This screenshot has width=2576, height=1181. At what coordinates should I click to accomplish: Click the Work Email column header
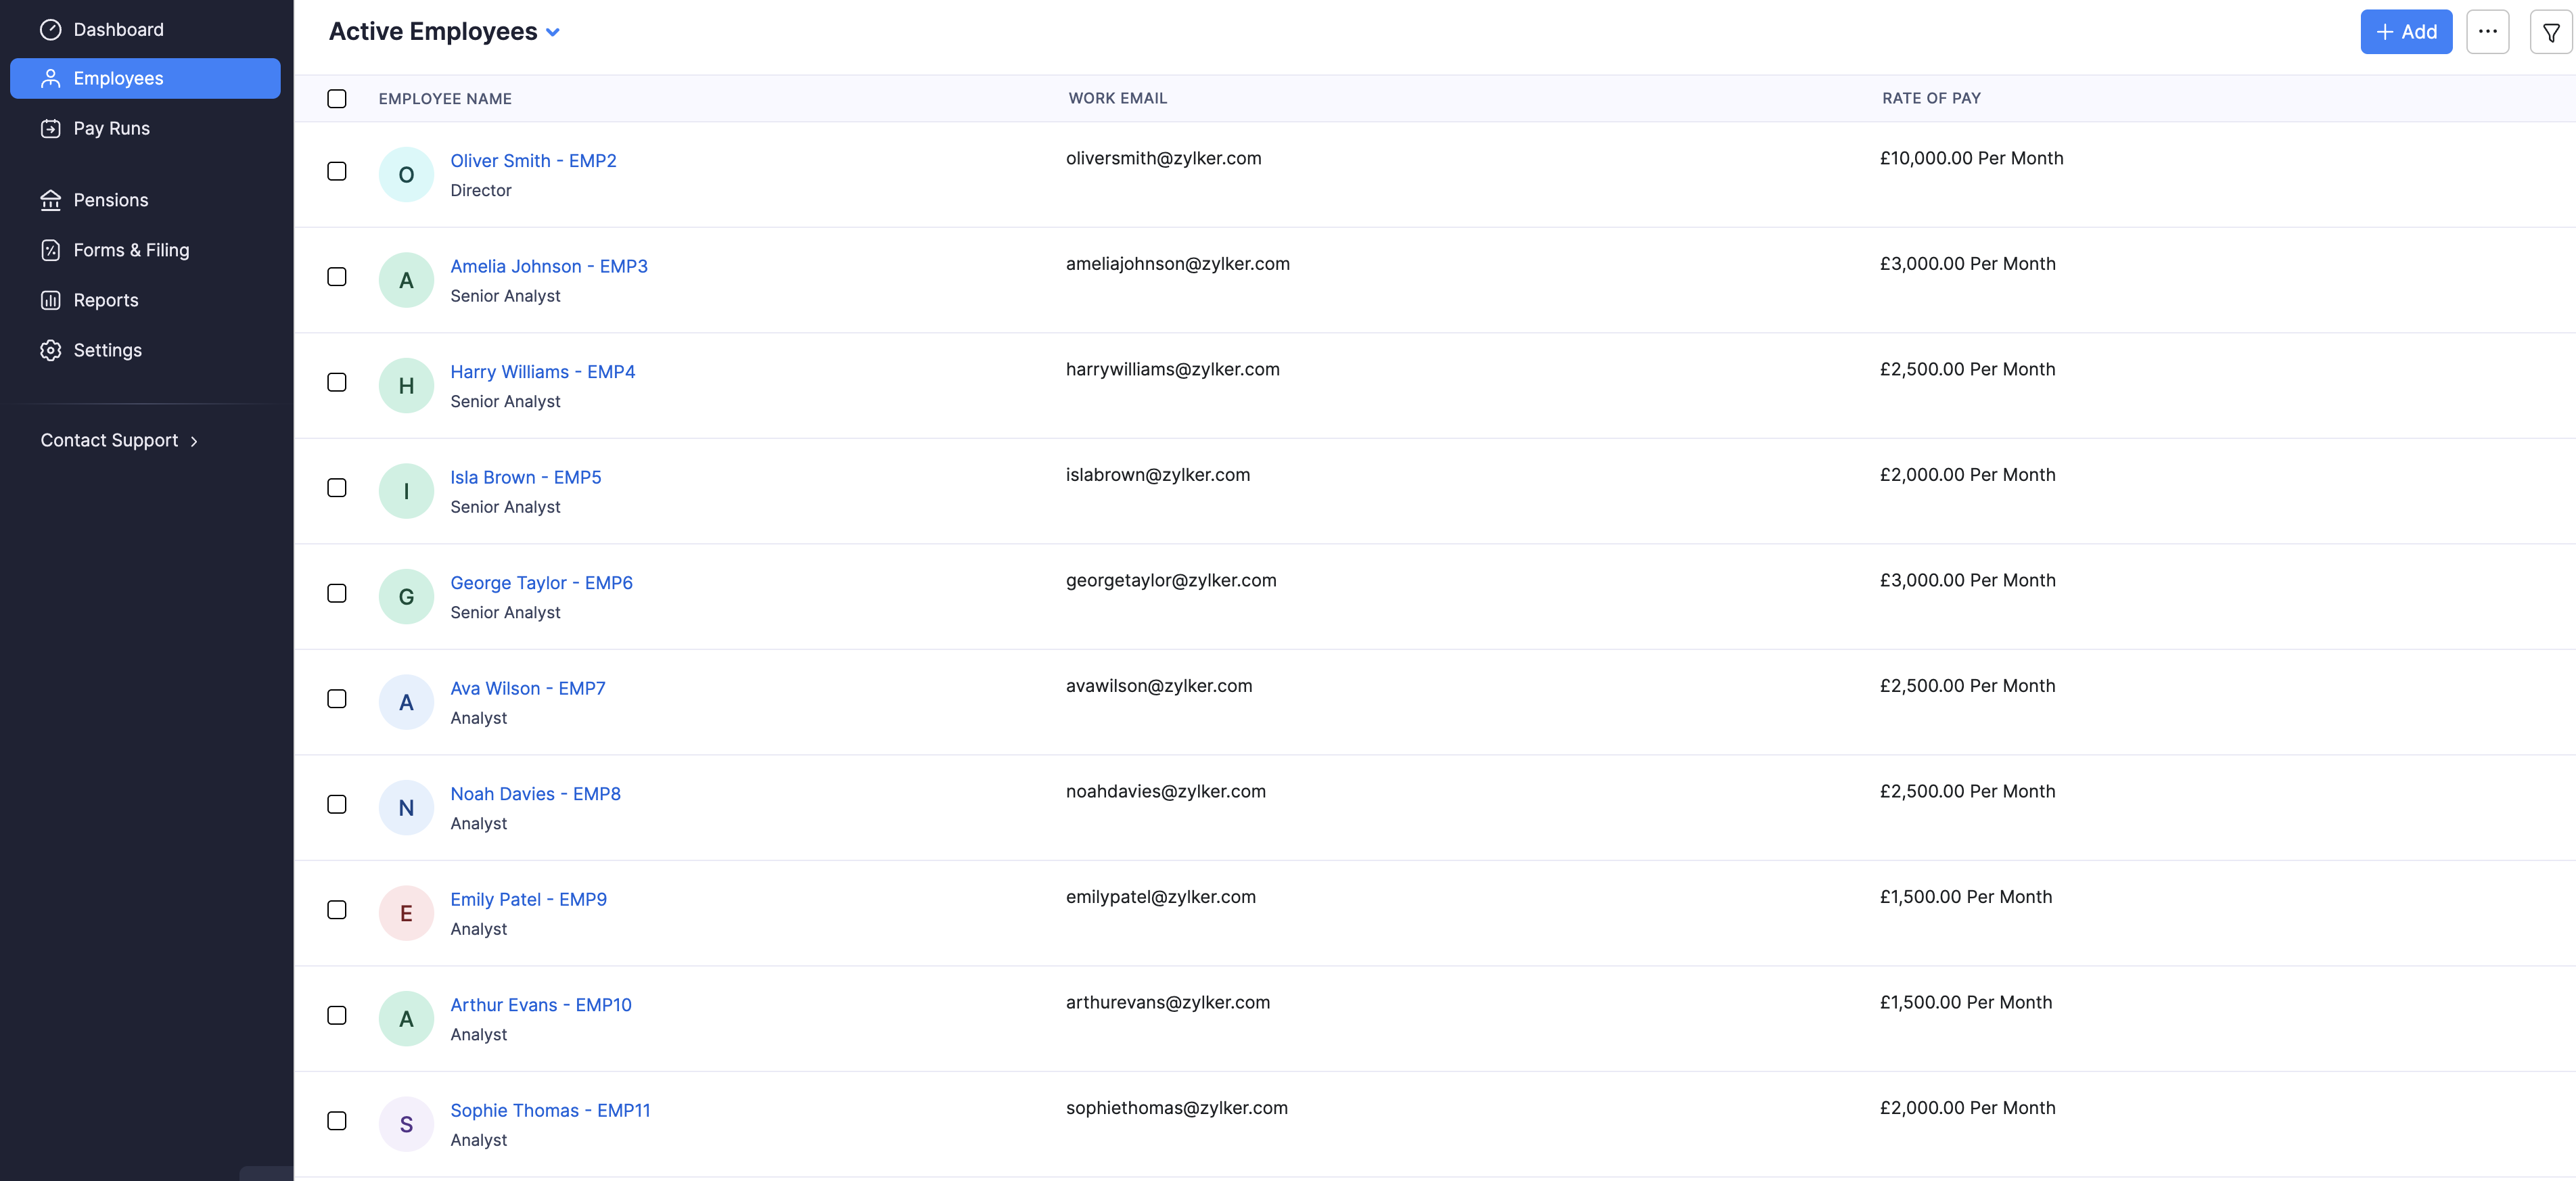pos(1117,98)
